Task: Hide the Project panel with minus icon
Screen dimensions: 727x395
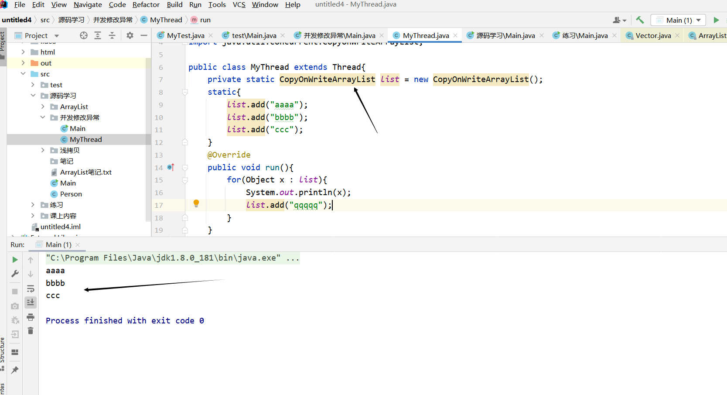Action: [144, 35]
